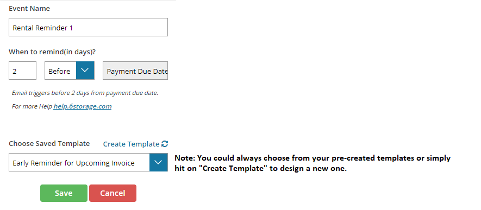This screenshot has width=481, height=210.
Task: Click the Choose Saved Template label
Action: [49, 144]
